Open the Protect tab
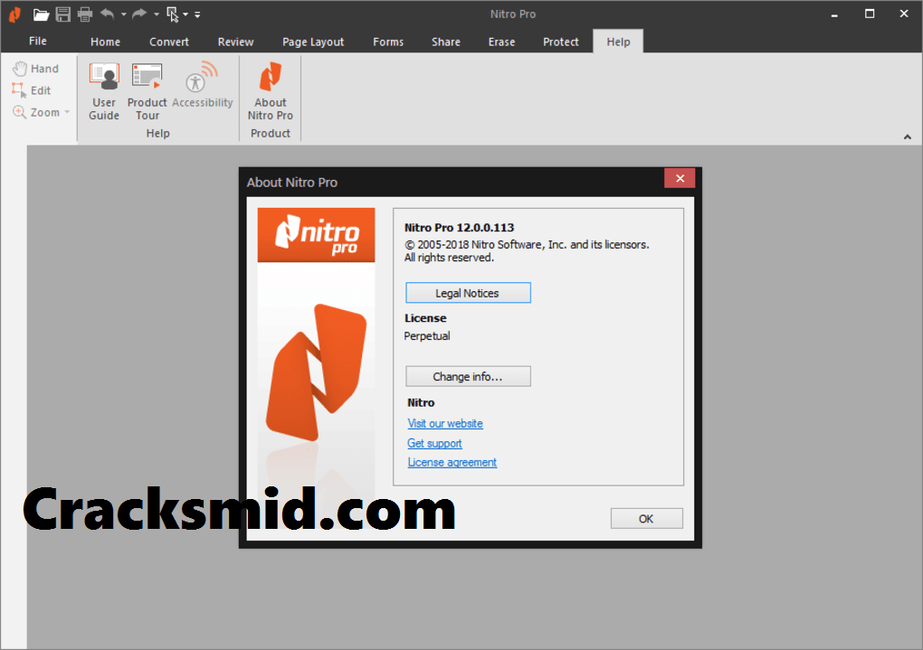Screen dimensions: 923x650 pos(561,42)
